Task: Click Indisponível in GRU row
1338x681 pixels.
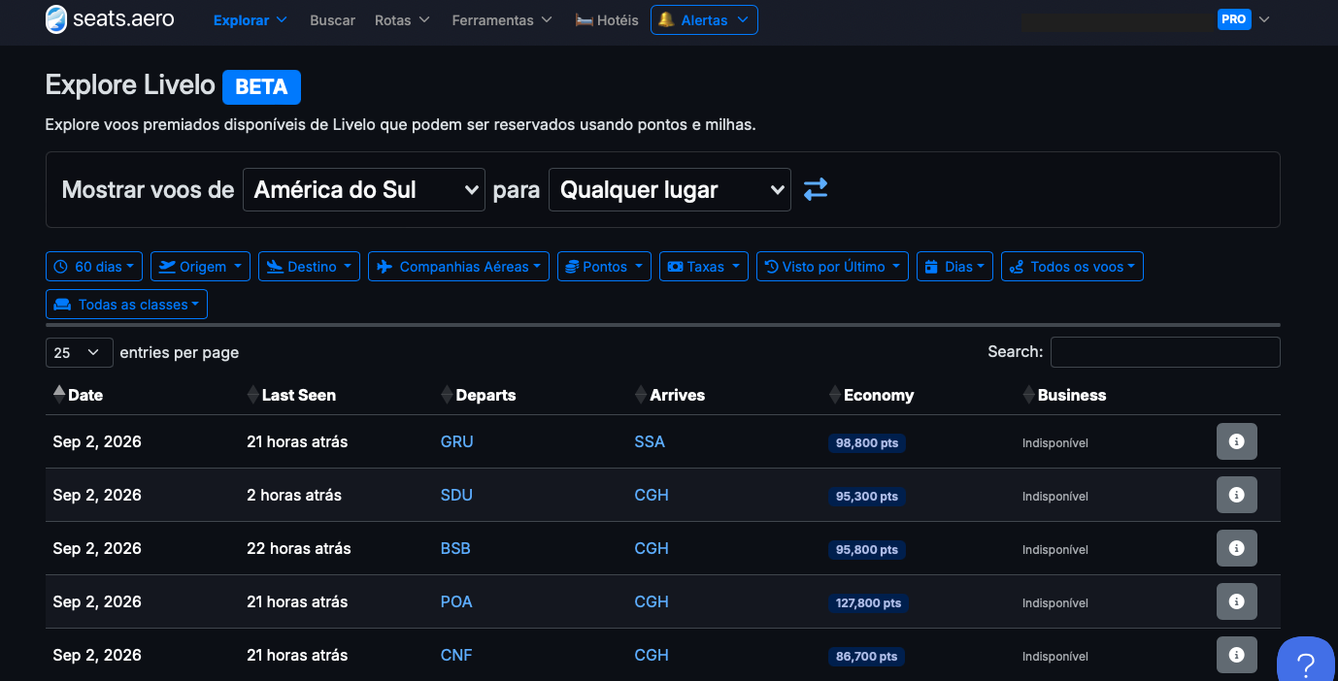Action: pos(1055,442)
